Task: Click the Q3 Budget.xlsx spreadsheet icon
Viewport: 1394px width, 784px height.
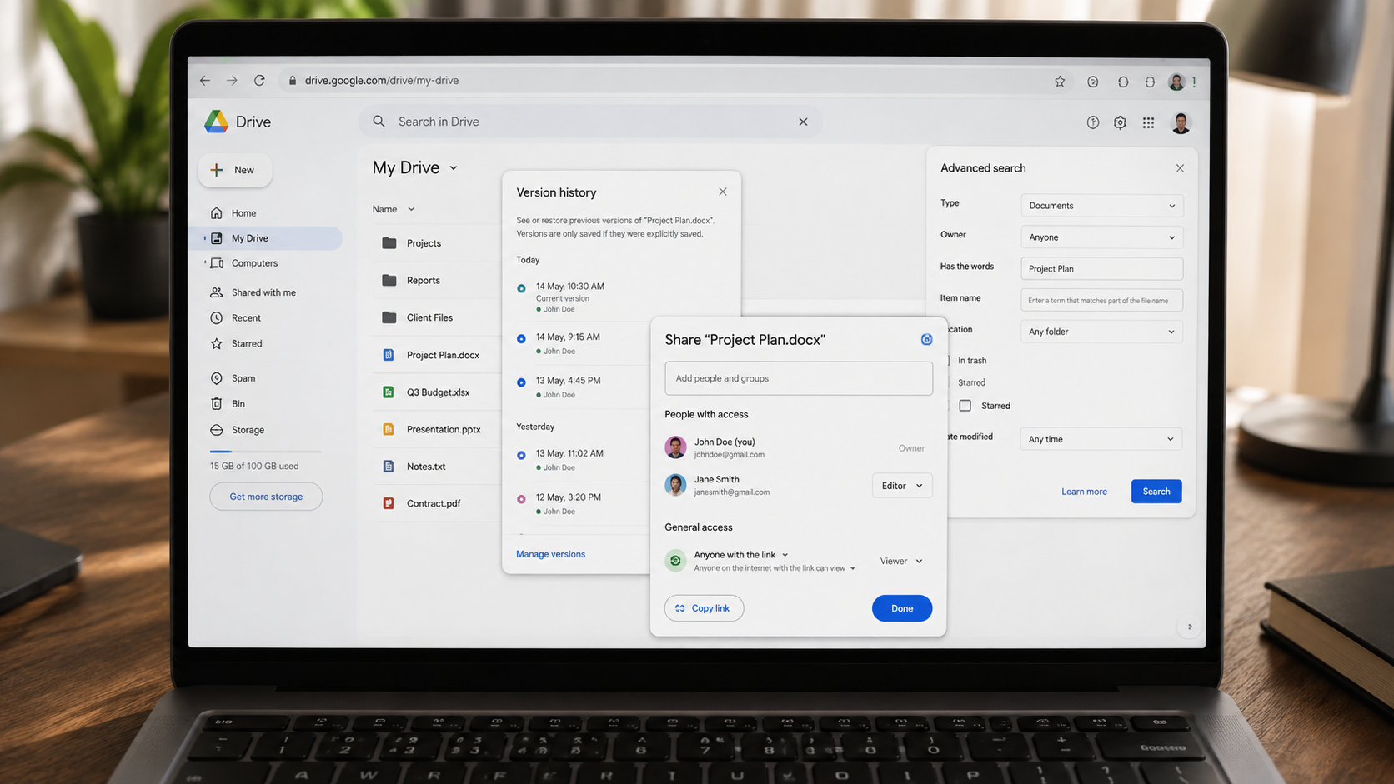Action: [x=389, y=392]
